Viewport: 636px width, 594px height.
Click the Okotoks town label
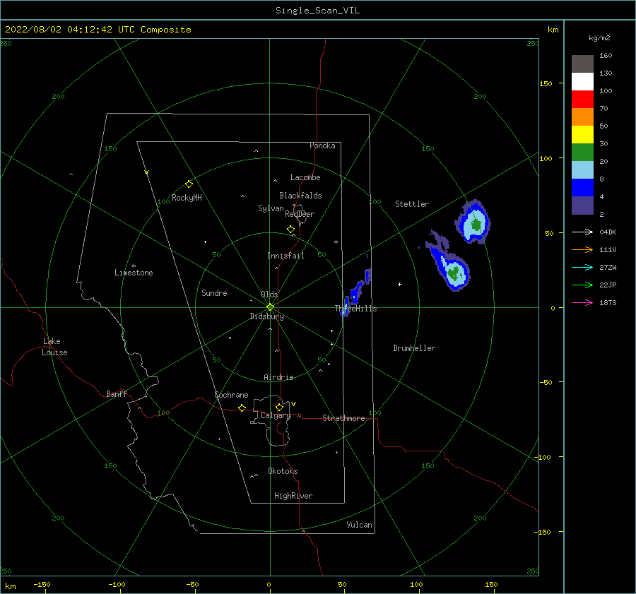283,471
